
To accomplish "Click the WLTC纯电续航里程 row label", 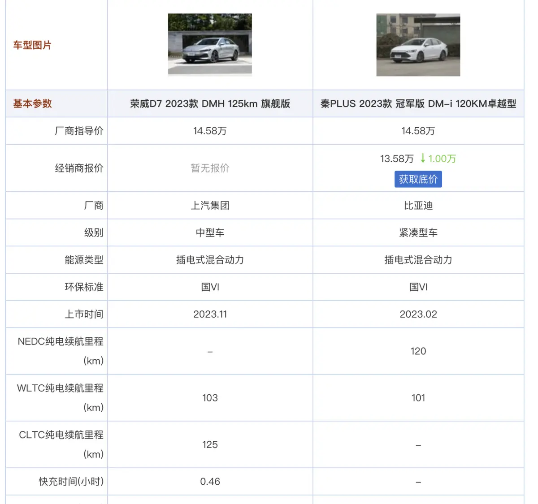I will coord(61,397).
